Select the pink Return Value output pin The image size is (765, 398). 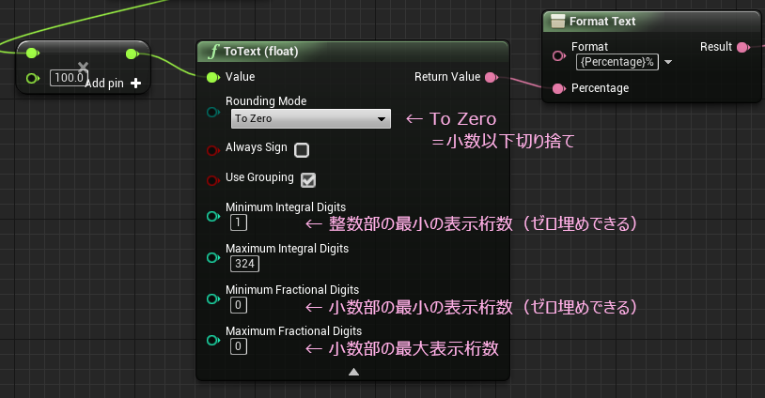pos(492,77)
